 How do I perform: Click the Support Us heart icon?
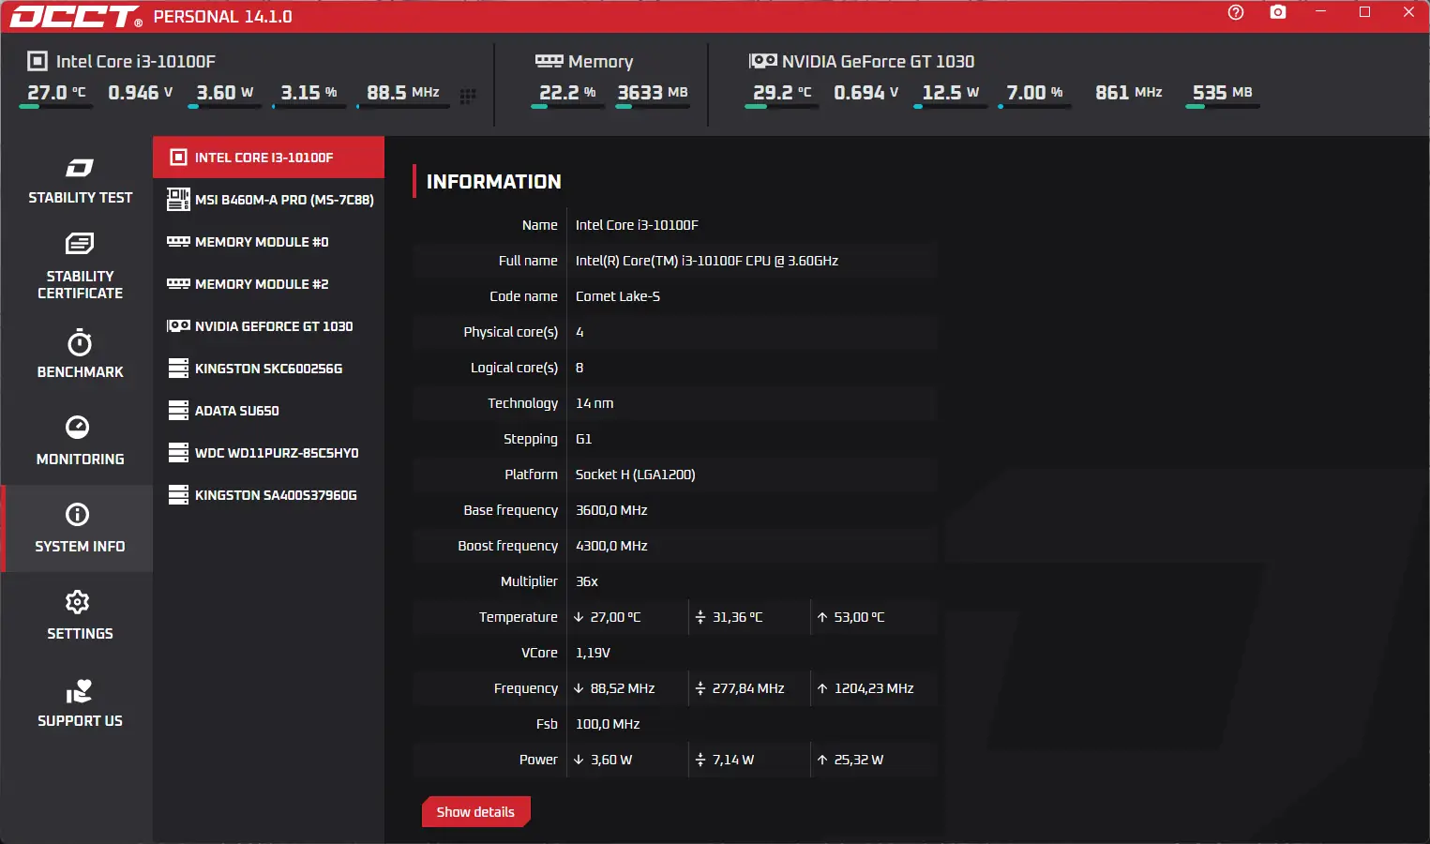point(80,691)
